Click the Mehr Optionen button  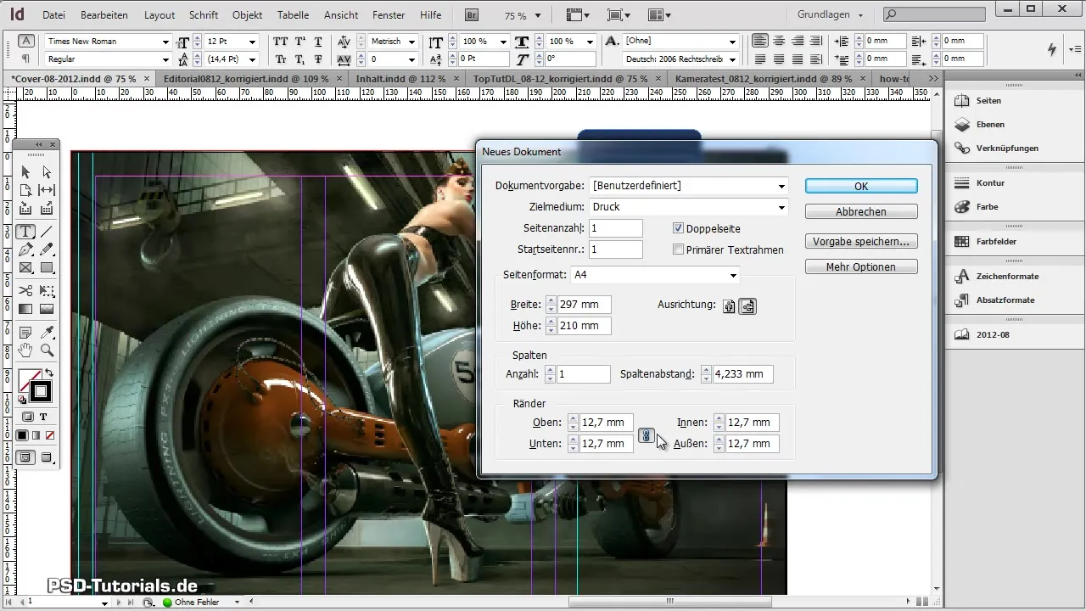pyautogui.click(x=861, y=266)
